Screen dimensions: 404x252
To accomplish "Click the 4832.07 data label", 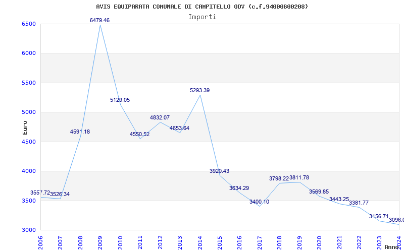I will click(160, 117).
